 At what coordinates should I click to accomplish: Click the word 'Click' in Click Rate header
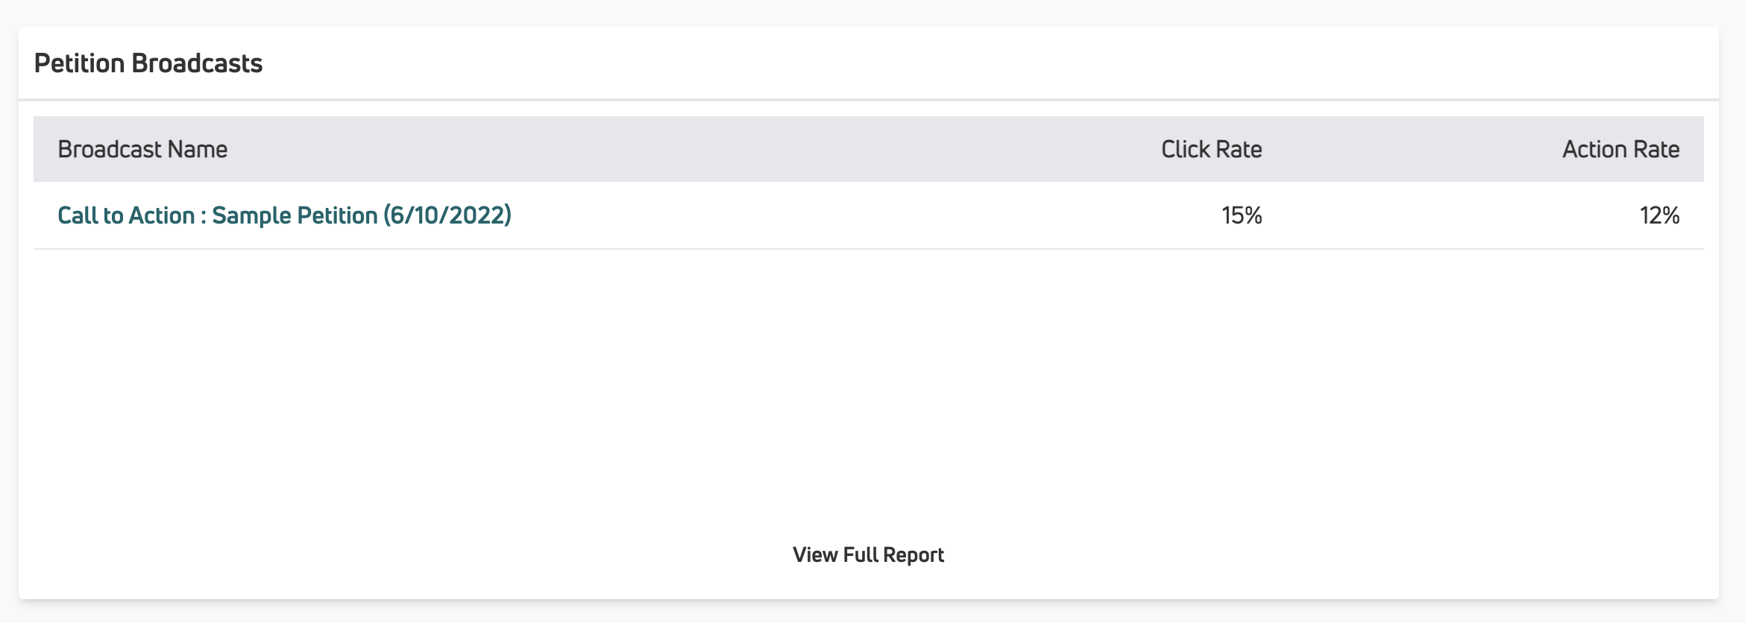[1185, 150]
